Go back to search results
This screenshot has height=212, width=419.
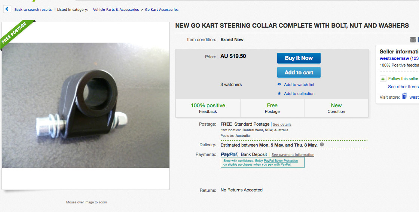[x=33, y=10]
